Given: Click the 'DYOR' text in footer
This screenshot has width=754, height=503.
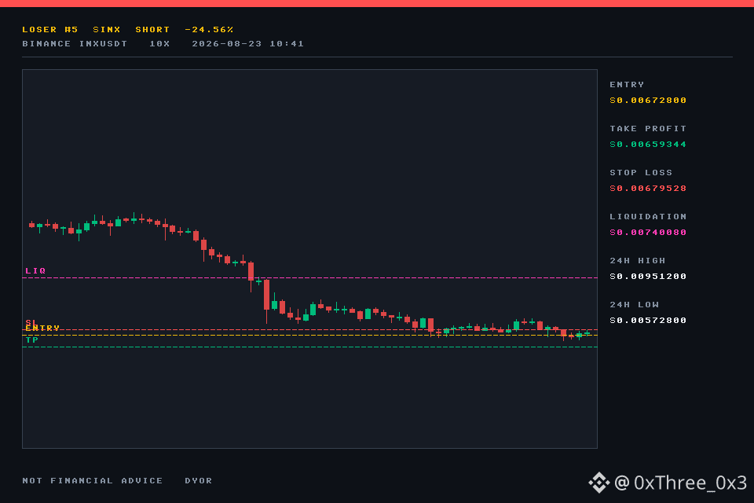Looking at the screenshot, I should 199,481.
